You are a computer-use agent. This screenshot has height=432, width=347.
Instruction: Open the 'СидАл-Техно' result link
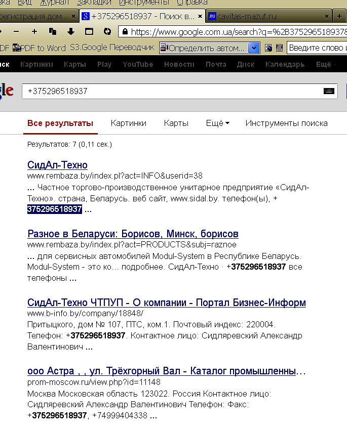[x=57, y=165]
